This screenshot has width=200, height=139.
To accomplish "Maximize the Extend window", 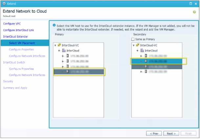I will click(x=191, y=4).
